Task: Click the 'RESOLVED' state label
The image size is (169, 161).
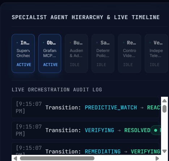Action: pos(137,130)
